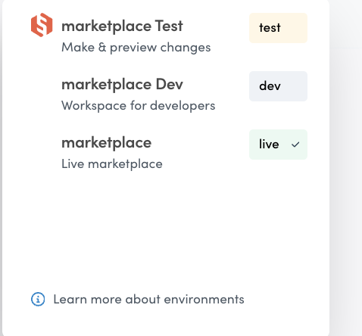
Task: Click the 'Workspace for developers' description
Action: (x=139, y=106)
